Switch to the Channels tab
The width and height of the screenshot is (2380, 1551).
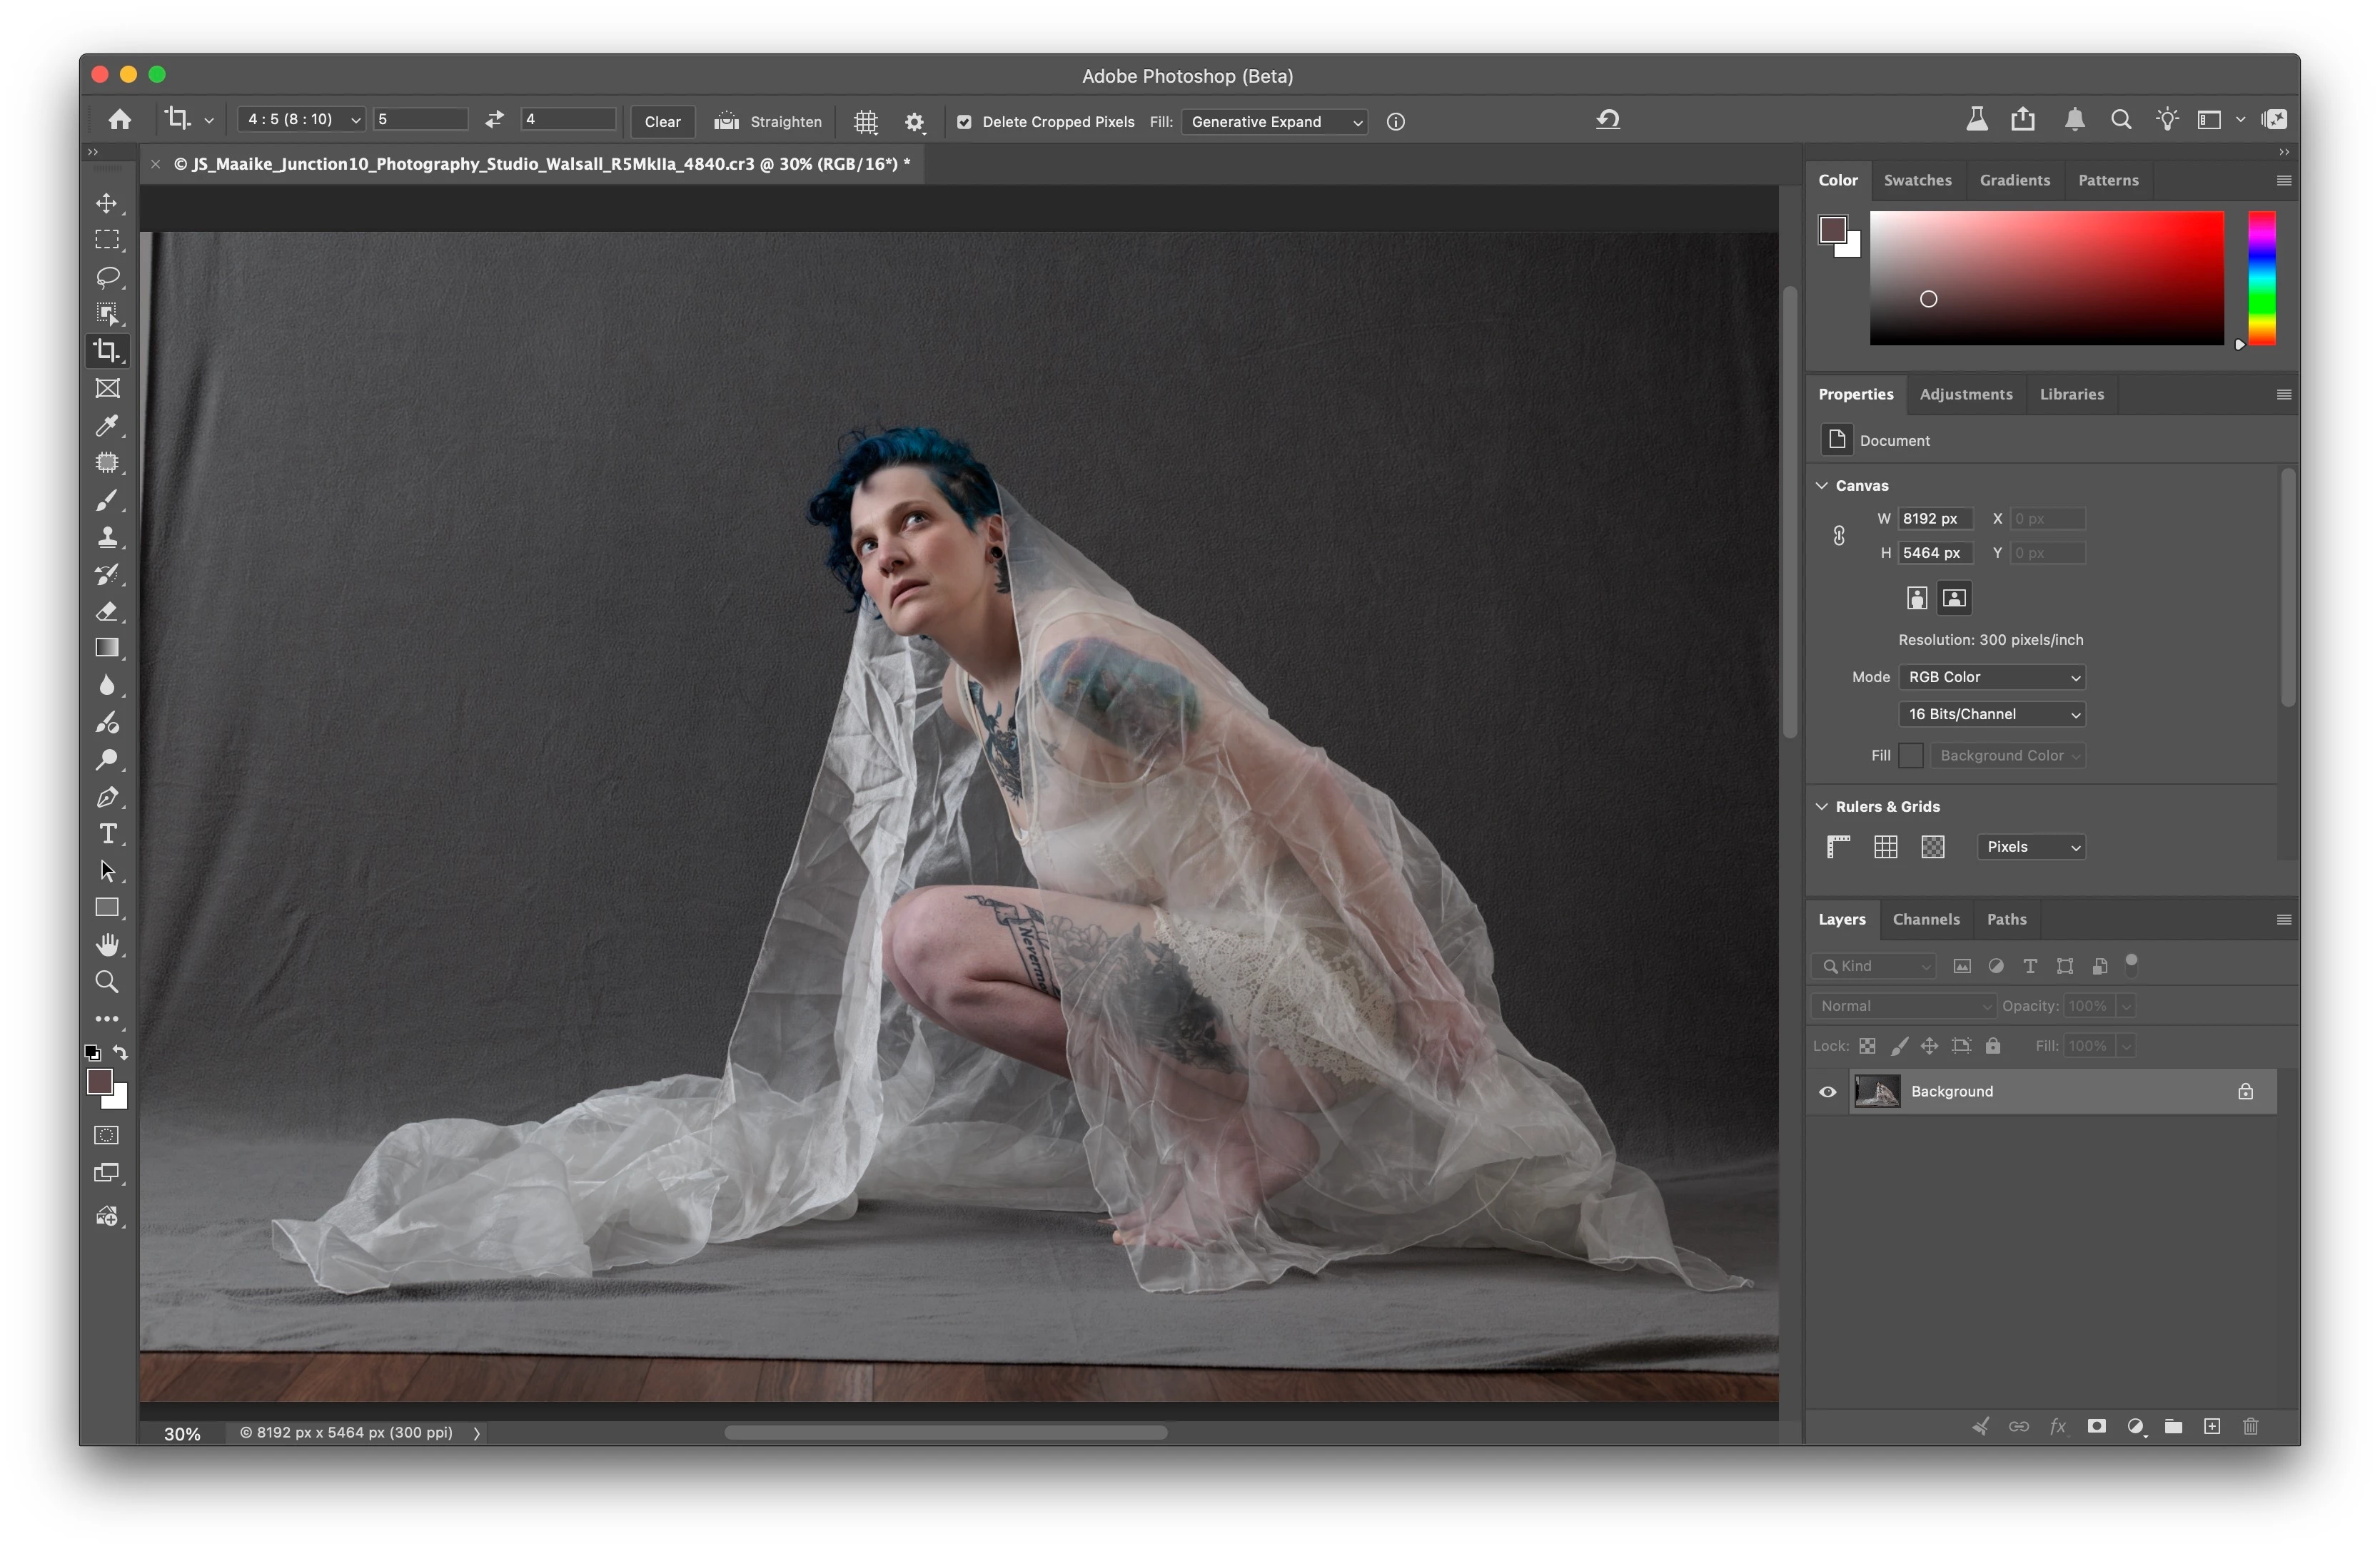(1925, 920)
